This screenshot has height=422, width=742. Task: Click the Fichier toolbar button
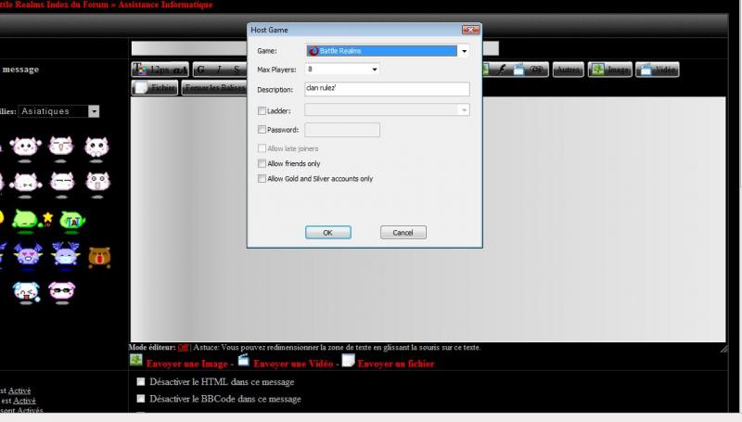(x=155, y=87)
